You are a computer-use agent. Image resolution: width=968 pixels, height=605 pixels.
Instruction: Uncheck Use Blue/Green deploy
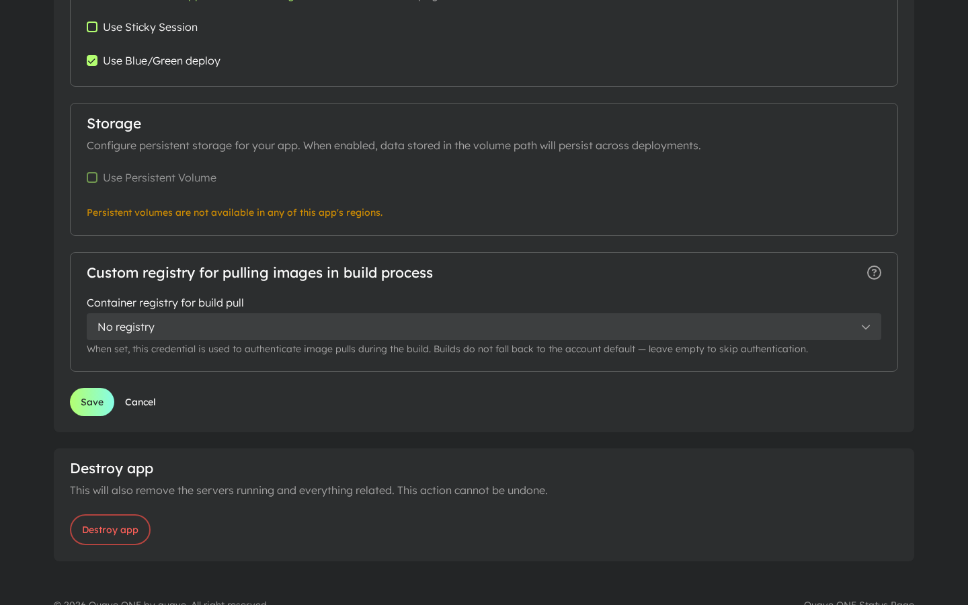pyautogui.click(x=92, y=61)
